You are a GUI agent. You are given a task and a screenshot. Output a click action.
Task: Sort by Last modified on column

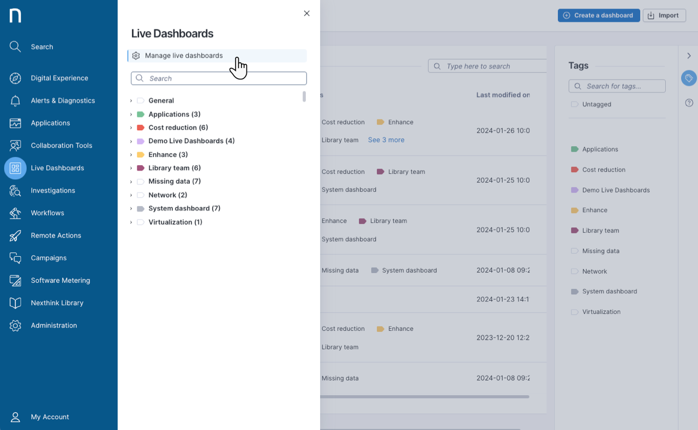[x=503, y=95]
